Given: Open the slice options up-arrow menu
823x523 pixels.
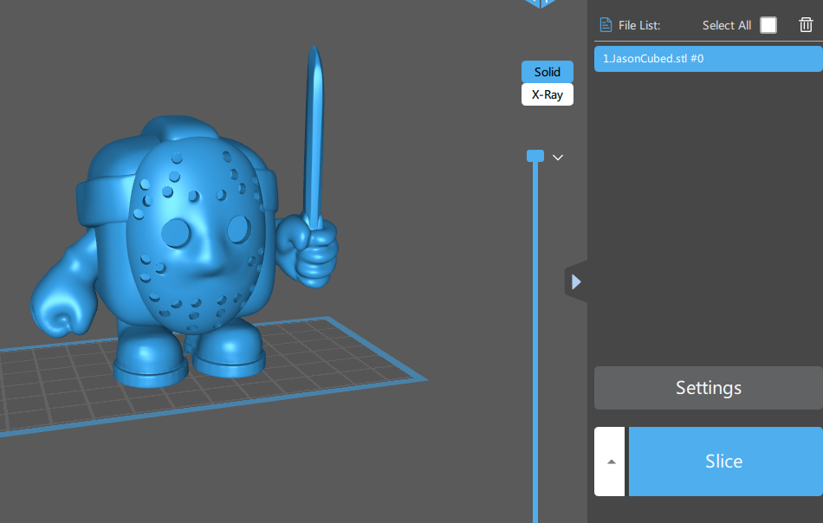Looking at the screenshot, I should 610,462.
